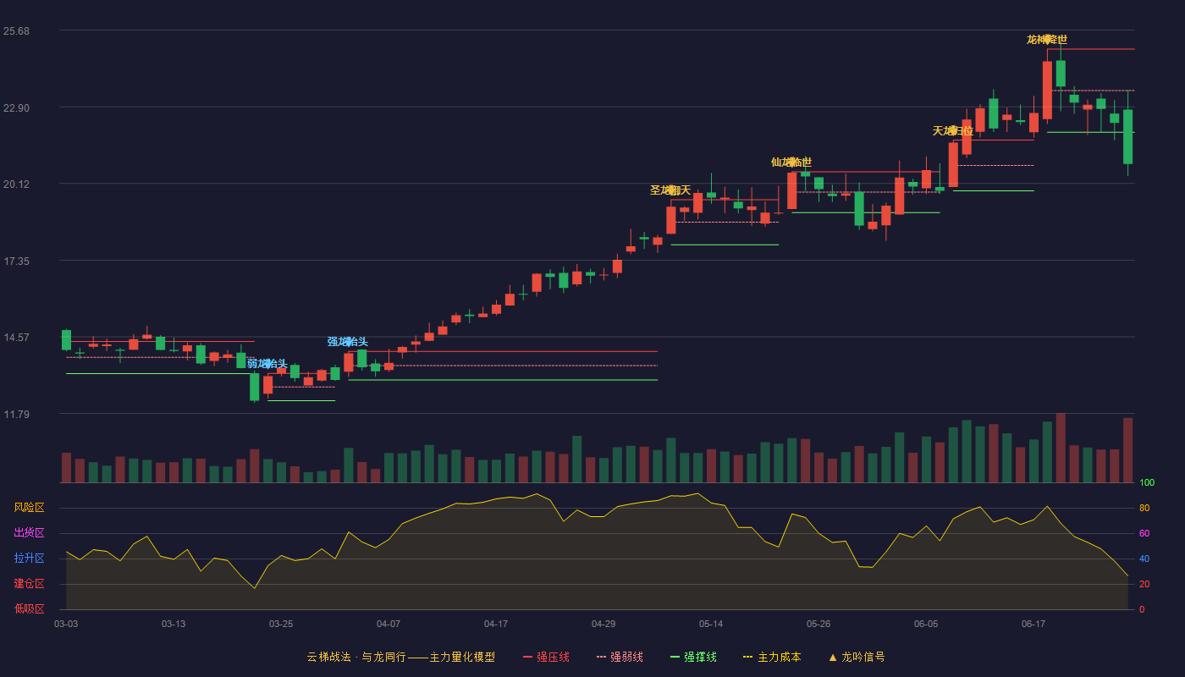Click the 强龙抬头 signal label
Image resolution: width=1185 pixels, height=677 pixels.
click(348, 342)
